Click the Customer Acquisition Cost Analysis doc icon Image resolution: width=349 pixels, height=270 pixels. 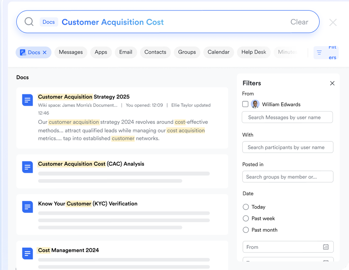click(28, 167)
